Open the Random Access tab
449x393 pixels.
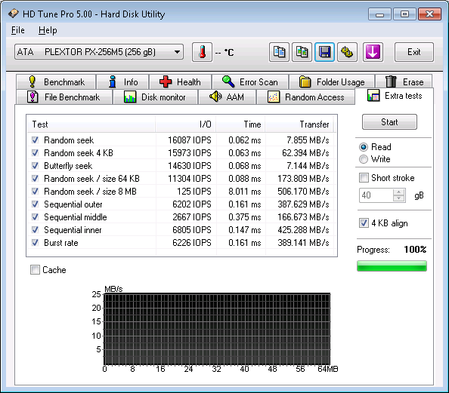pyautogui.click(x=305, y=97)
